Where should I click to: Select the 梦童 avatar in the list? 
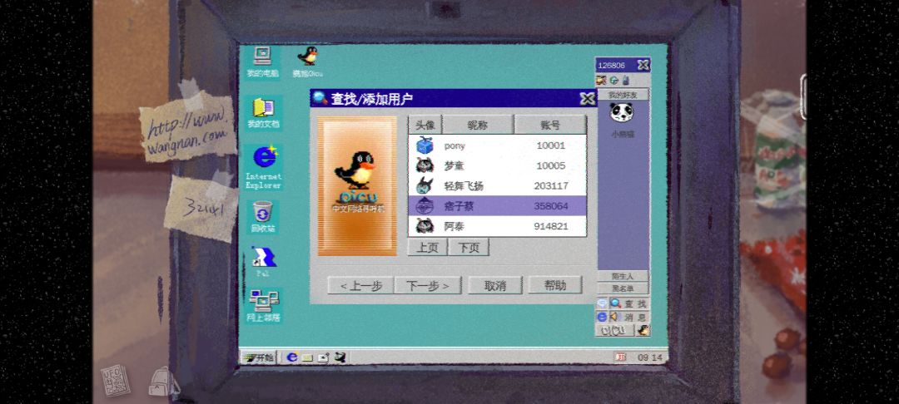click(x=425, y=165)
